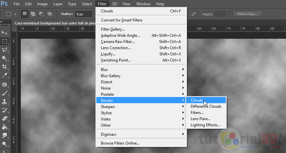The width and height of the screenshot is (286, 153).
Task: Select the Smudge tool
Action: coord(5,135)
